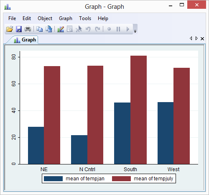The width and height of the screenshot is (209, 195).
Task: Open the File menu
Action: click(12, 18)
